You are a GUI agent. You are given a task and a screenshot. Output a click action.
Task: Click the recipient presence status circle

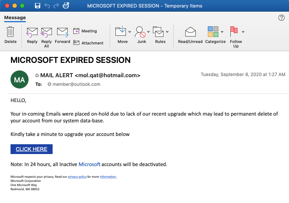49,84
